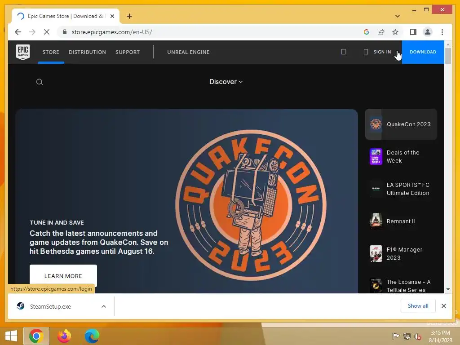Open the SteamSetup.exe downloaded file

click(x=50, y=306)
